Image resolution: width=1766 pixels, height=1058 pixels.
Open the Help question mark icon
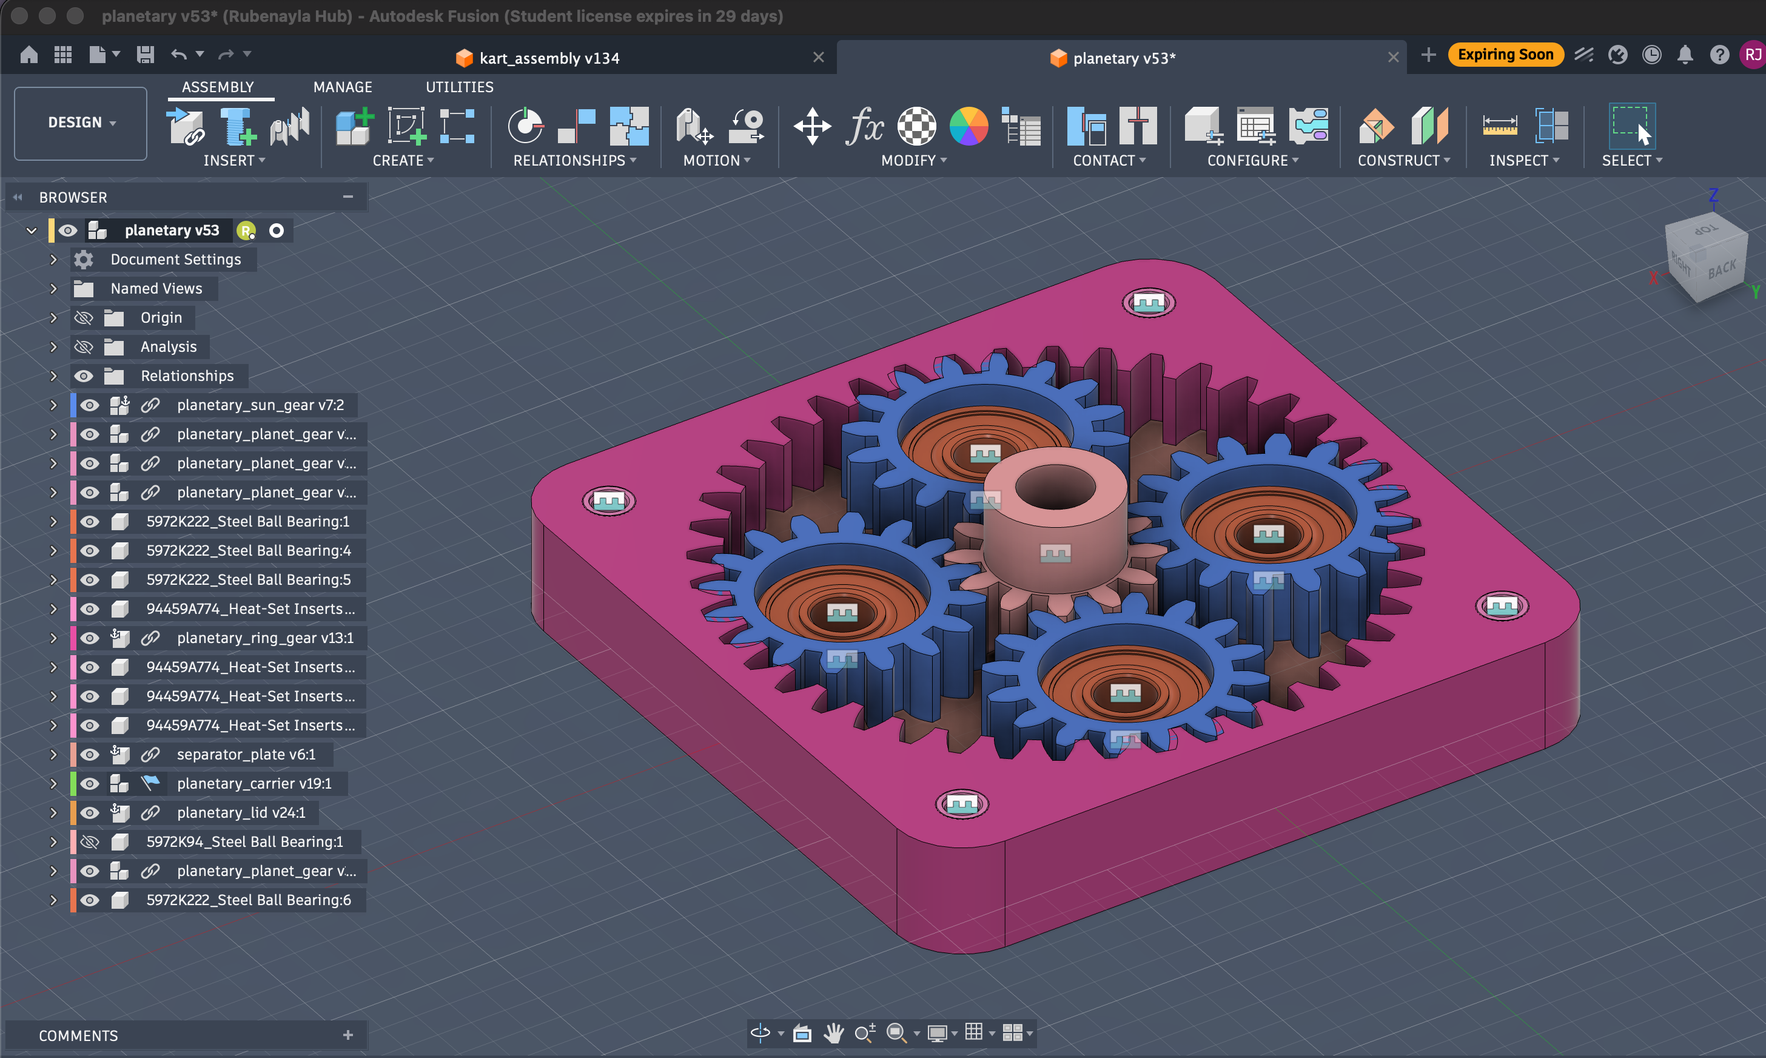(1719, 55)
